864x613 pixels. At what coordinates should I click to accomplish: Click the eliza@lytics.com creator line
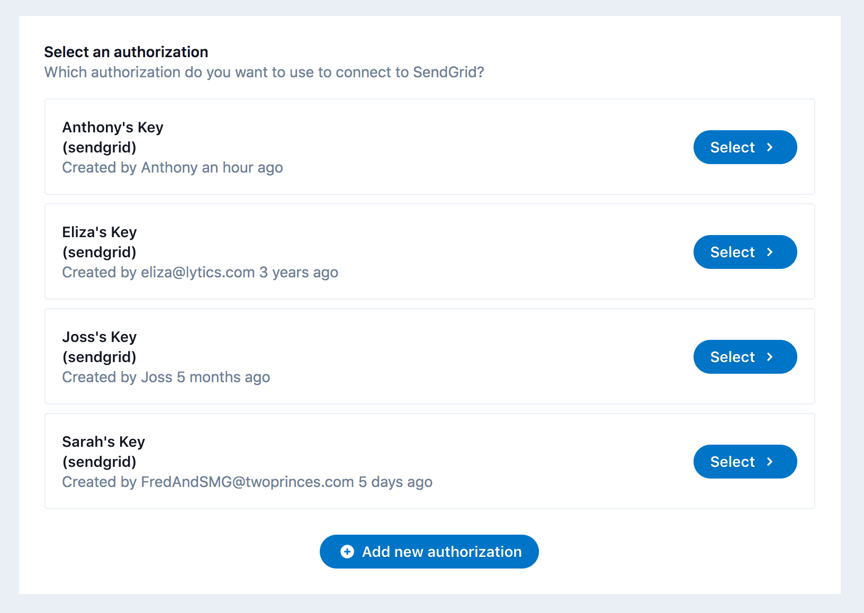pyautogui.click(x=200, y=272)
